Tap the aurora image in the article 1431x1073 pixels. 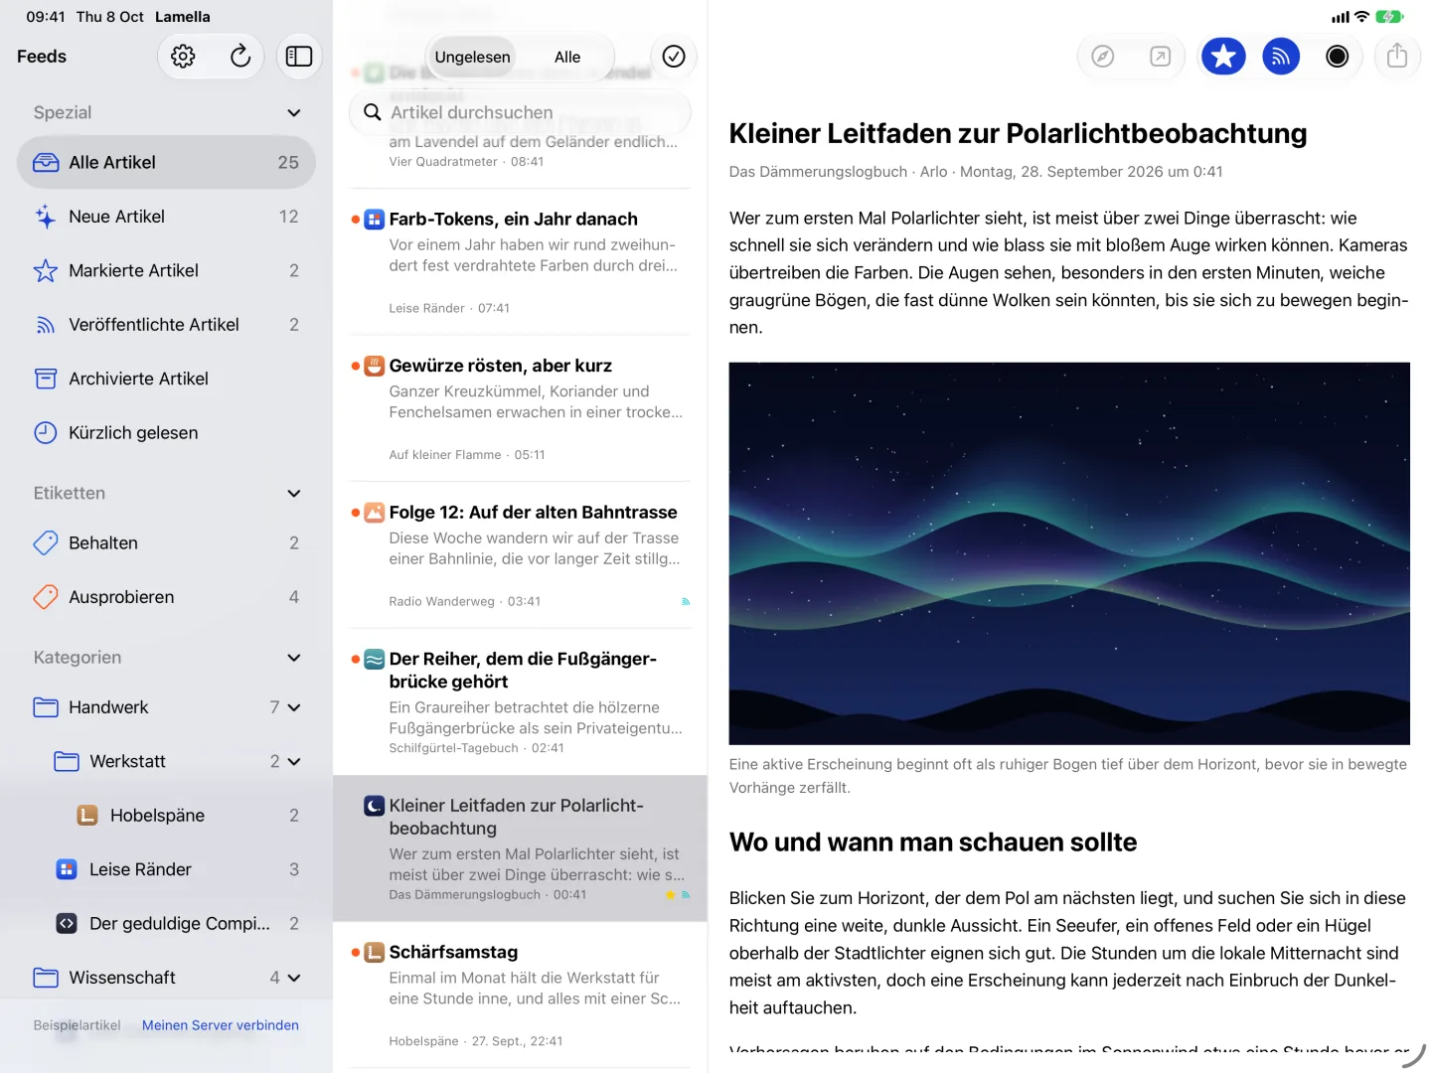point(1069,553)
